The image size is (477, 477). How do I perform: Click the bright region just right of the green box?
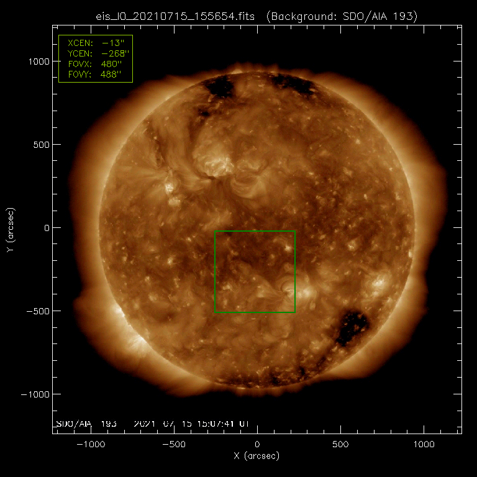(x=306, y=291)
